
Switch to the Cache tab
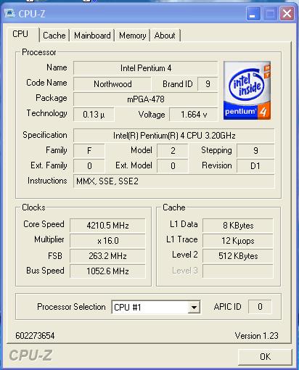click(x=54, y=36)
